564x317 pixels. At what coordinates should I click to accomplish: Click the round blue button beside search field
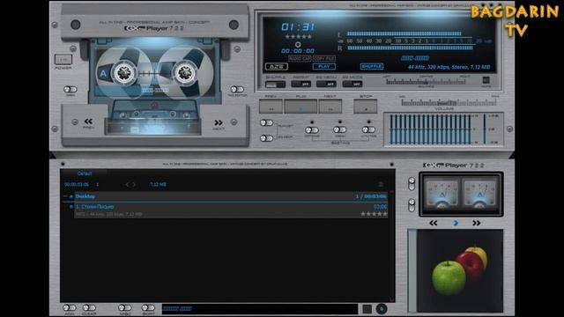[x=382, y=309]
